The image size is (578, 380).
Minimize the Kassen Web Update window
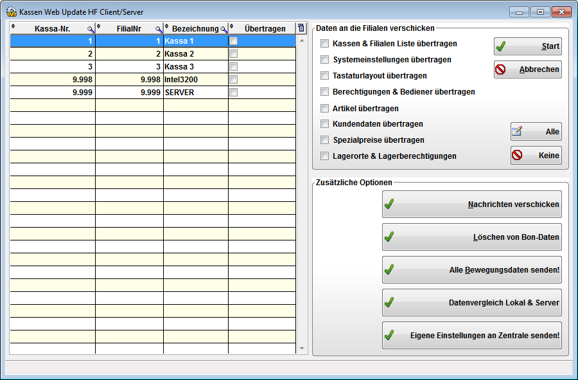(x=520, y=12)
